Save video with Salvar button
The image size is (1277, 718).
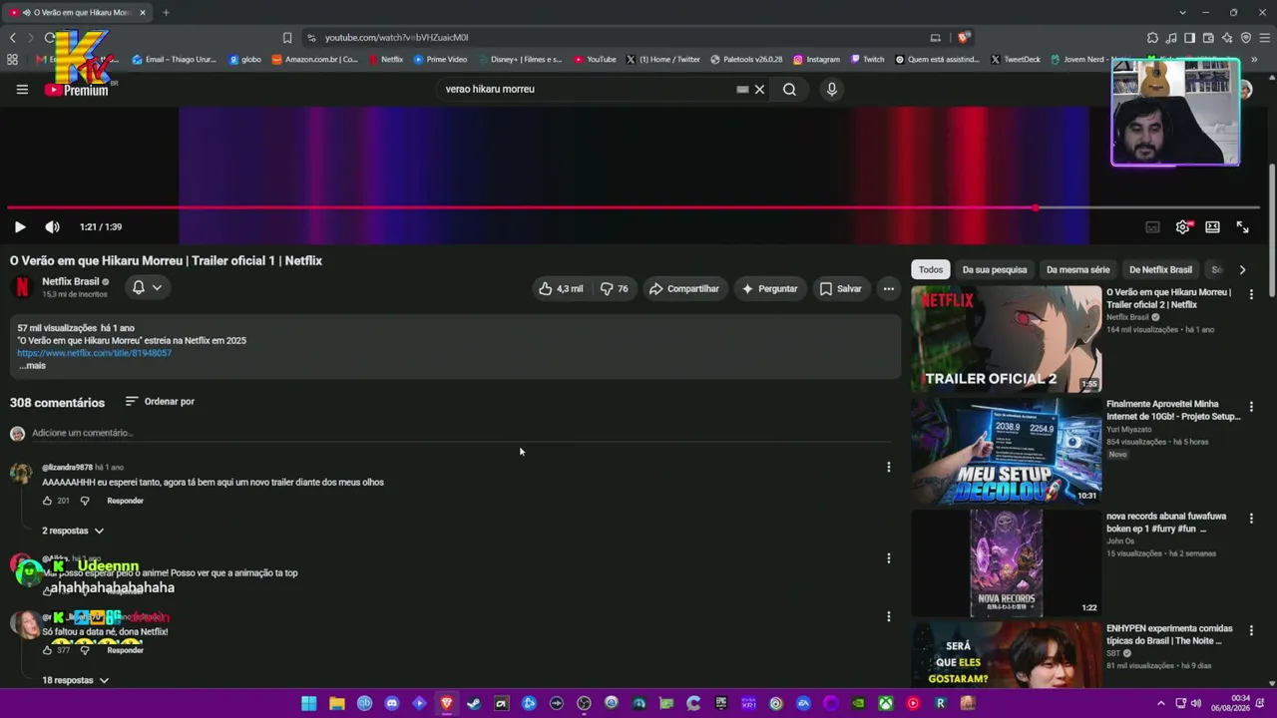coord(840,289)
